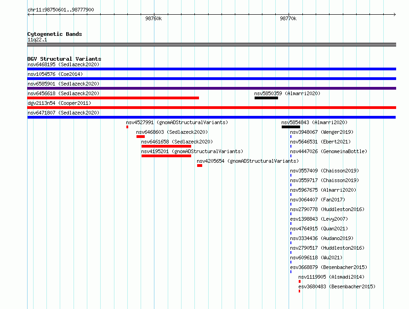This screenshot has height=309, width=409.
Task: Click the DGV Structural Variants track title
Action: click(x=64, y=59)
